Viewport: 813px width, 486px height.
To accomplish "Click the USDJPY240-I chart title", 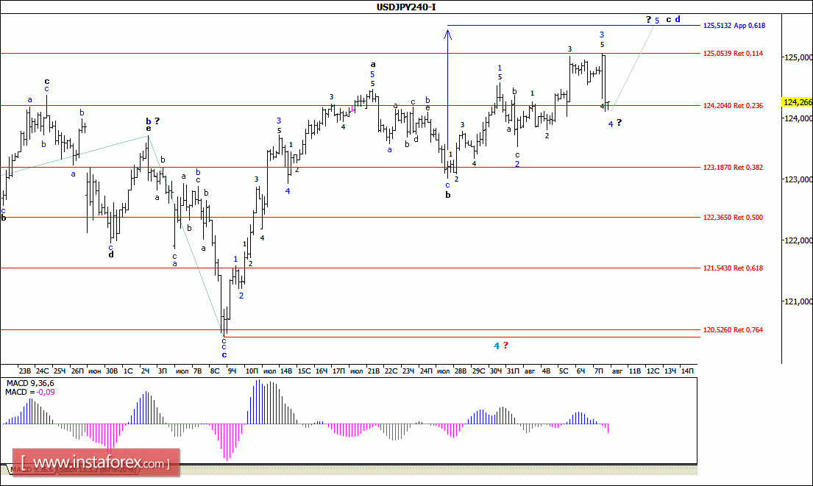I will coord(406,7).
